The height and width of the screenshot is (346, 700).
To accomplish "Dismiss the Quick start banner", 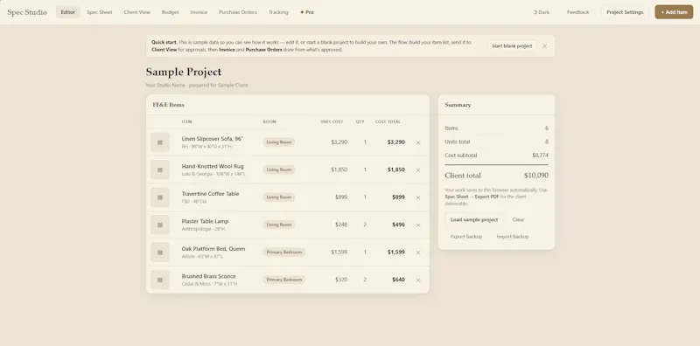I will click(544, 46).
